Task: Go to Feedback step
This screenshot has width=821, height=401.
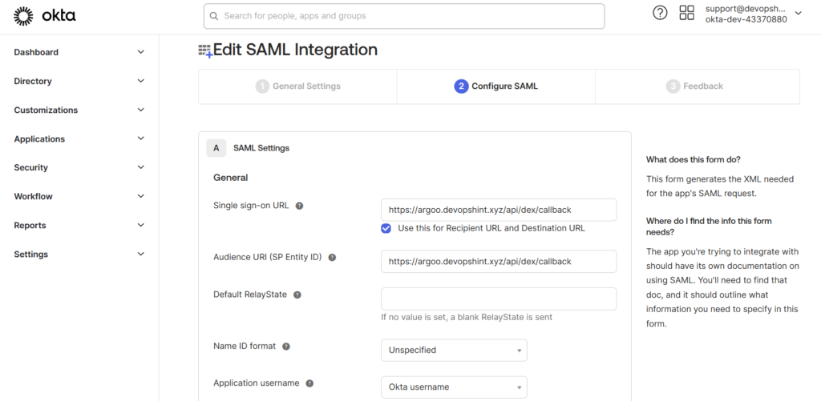Action: pyautogui.click(x=697, y=86)
